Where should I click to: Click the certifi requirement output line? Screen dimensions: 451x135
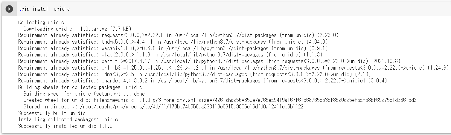209,61
